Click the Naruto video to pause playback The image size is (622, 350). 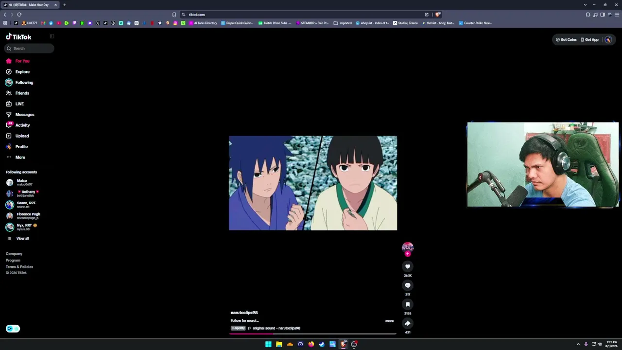click(x=313, y=183)
